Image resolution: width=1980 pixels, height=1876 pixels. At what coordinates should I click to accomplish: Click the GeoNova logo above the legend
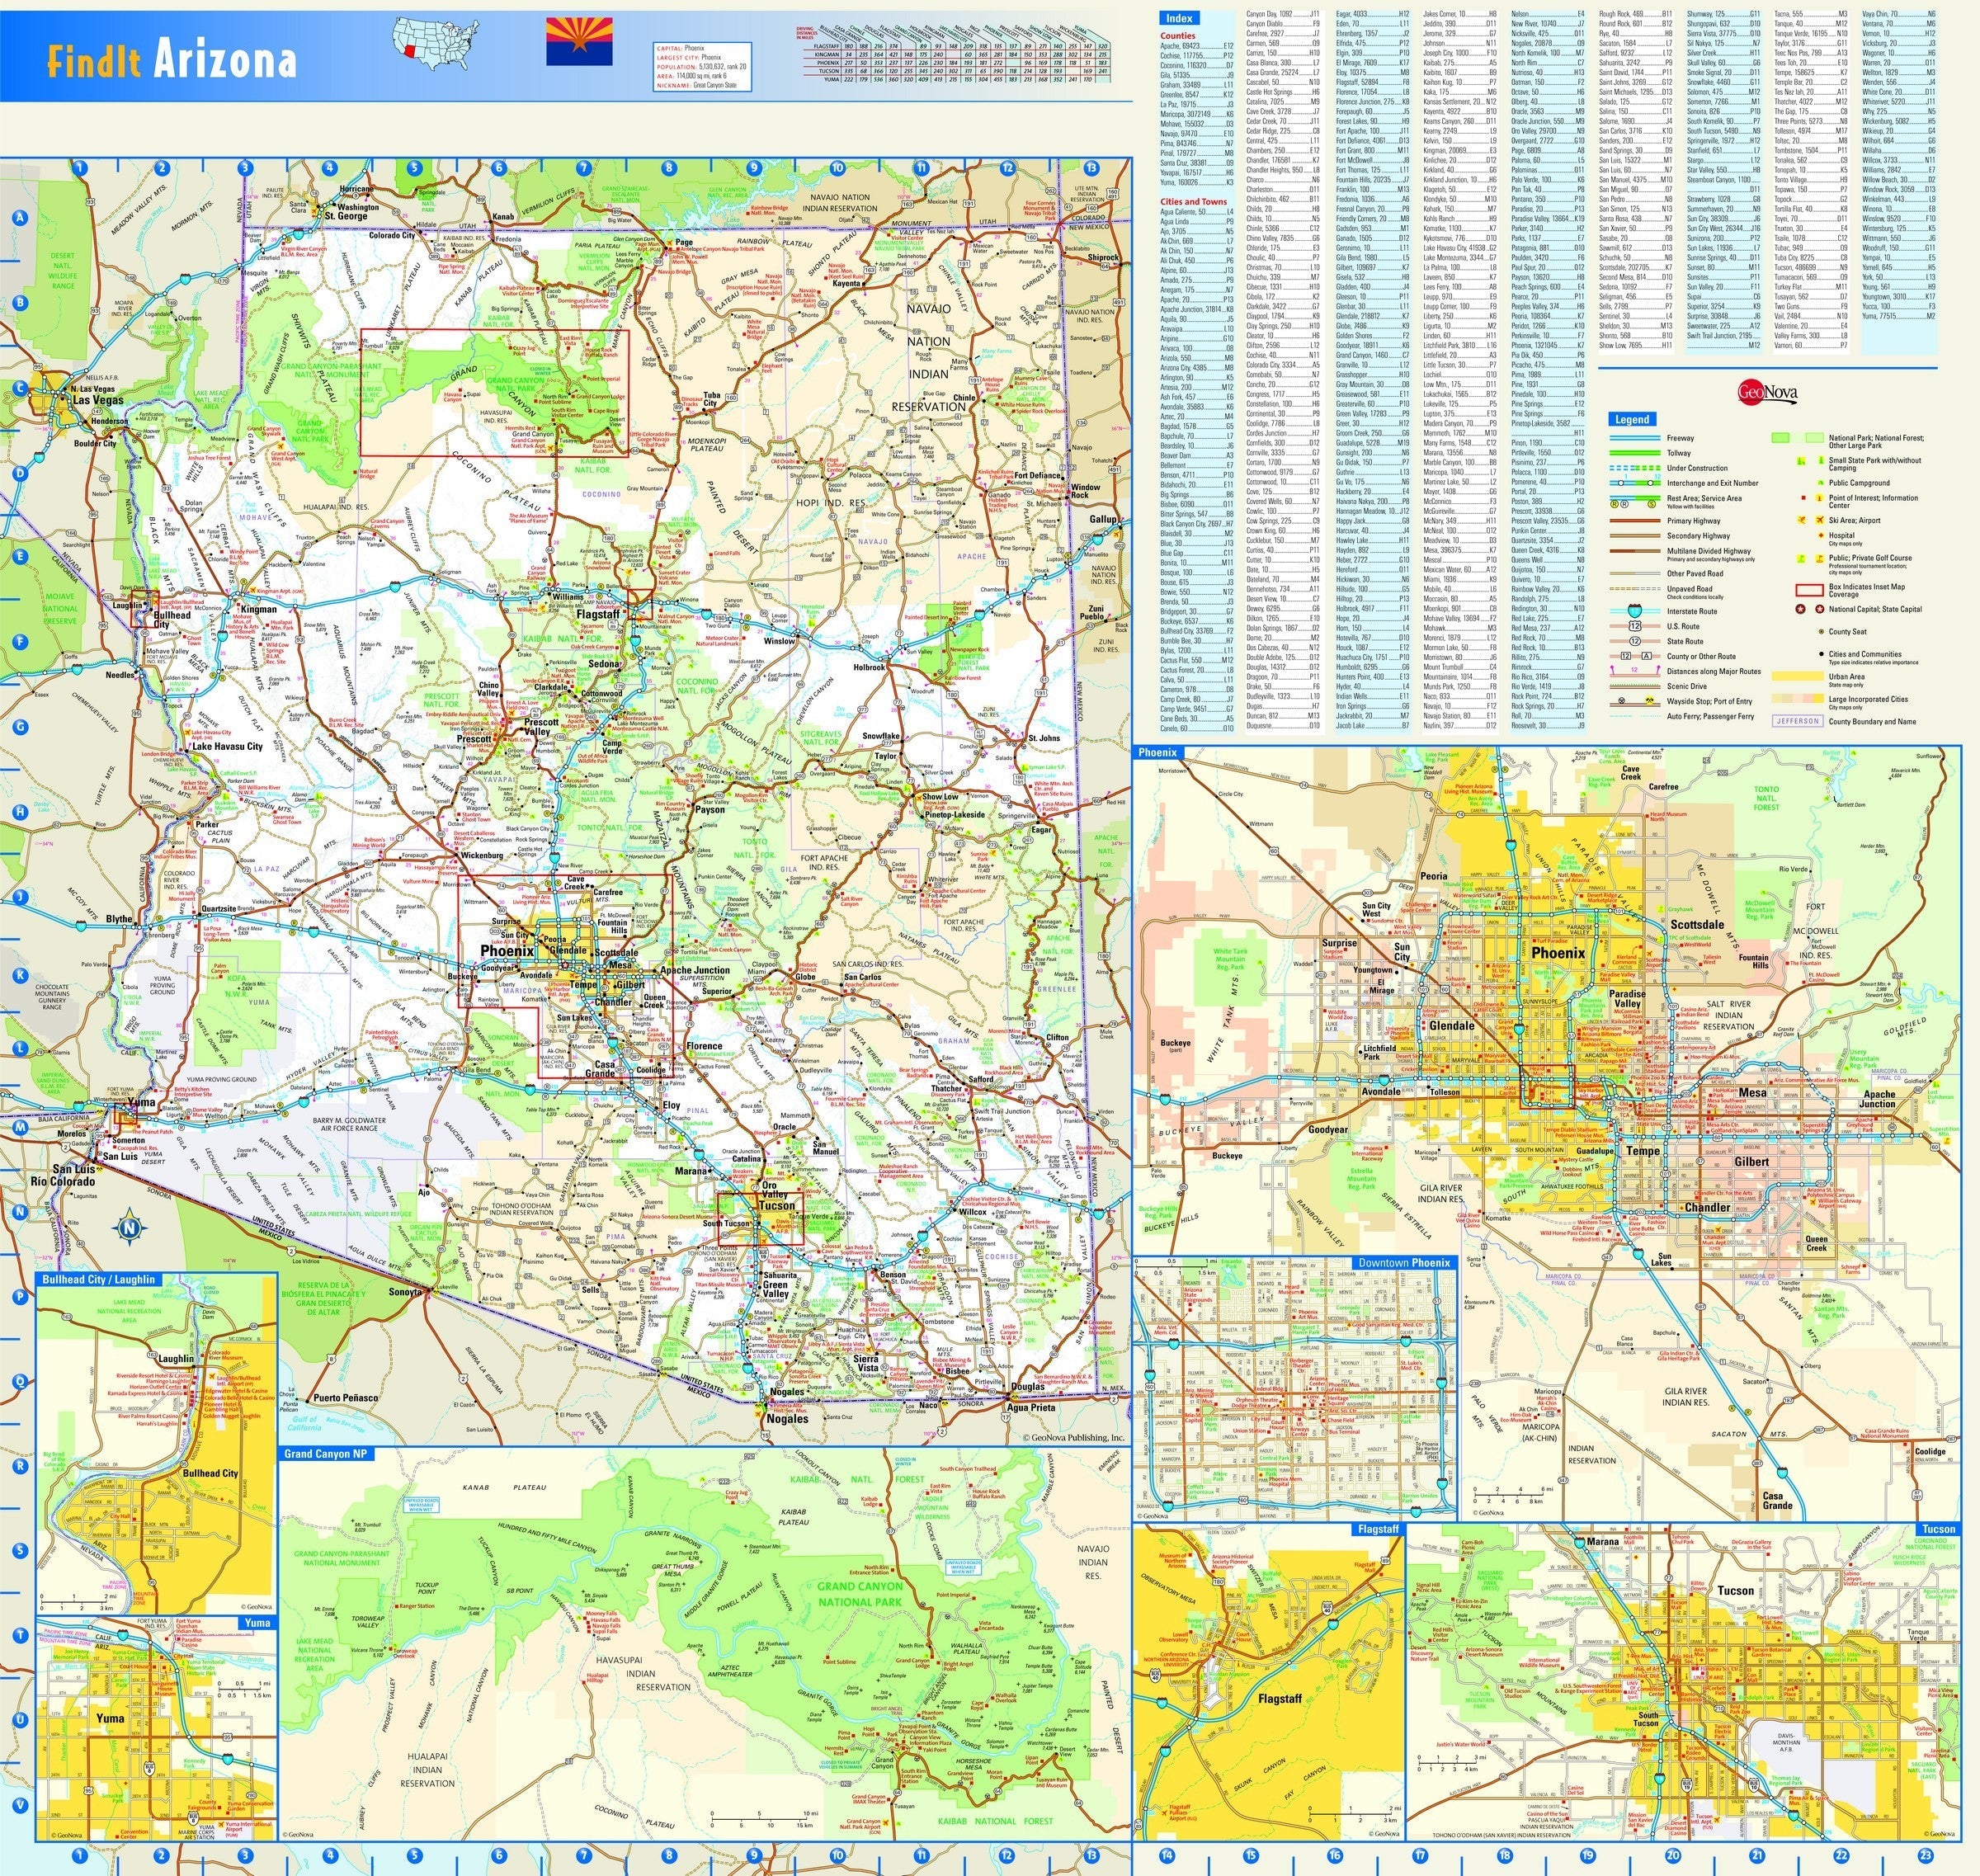coord(1768,391)
